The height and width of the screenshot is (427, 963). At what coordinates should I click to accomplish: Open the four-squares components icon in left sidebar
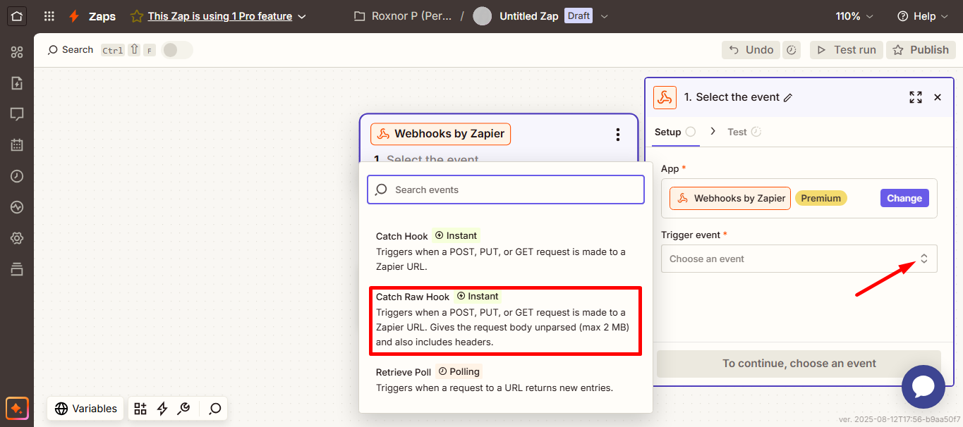[17, 52]
